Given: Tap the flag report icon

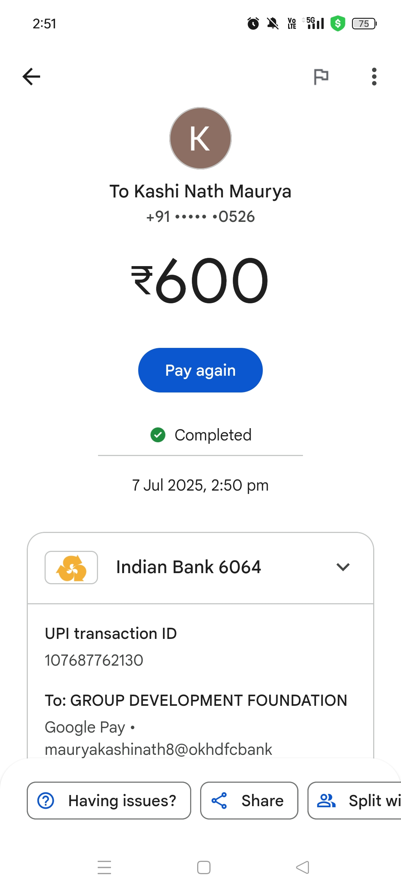Looking at the screenshot, I should (x=321, y=77).
